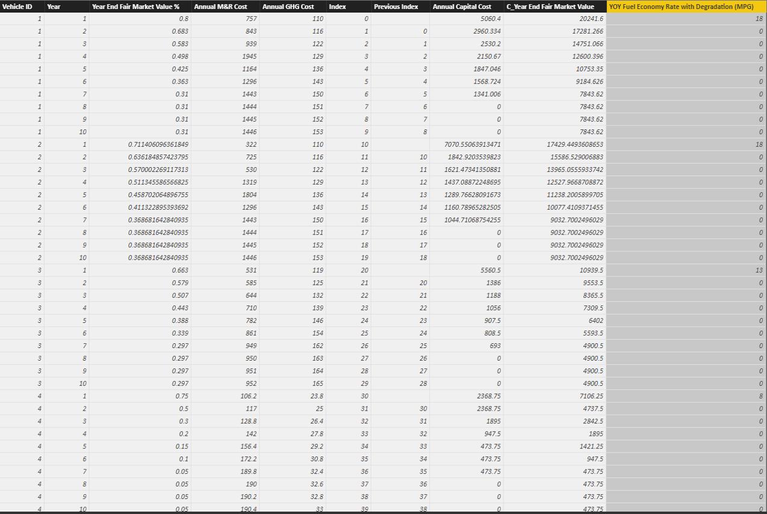Click the capital cost cell 5560.5

pos(467,271)
